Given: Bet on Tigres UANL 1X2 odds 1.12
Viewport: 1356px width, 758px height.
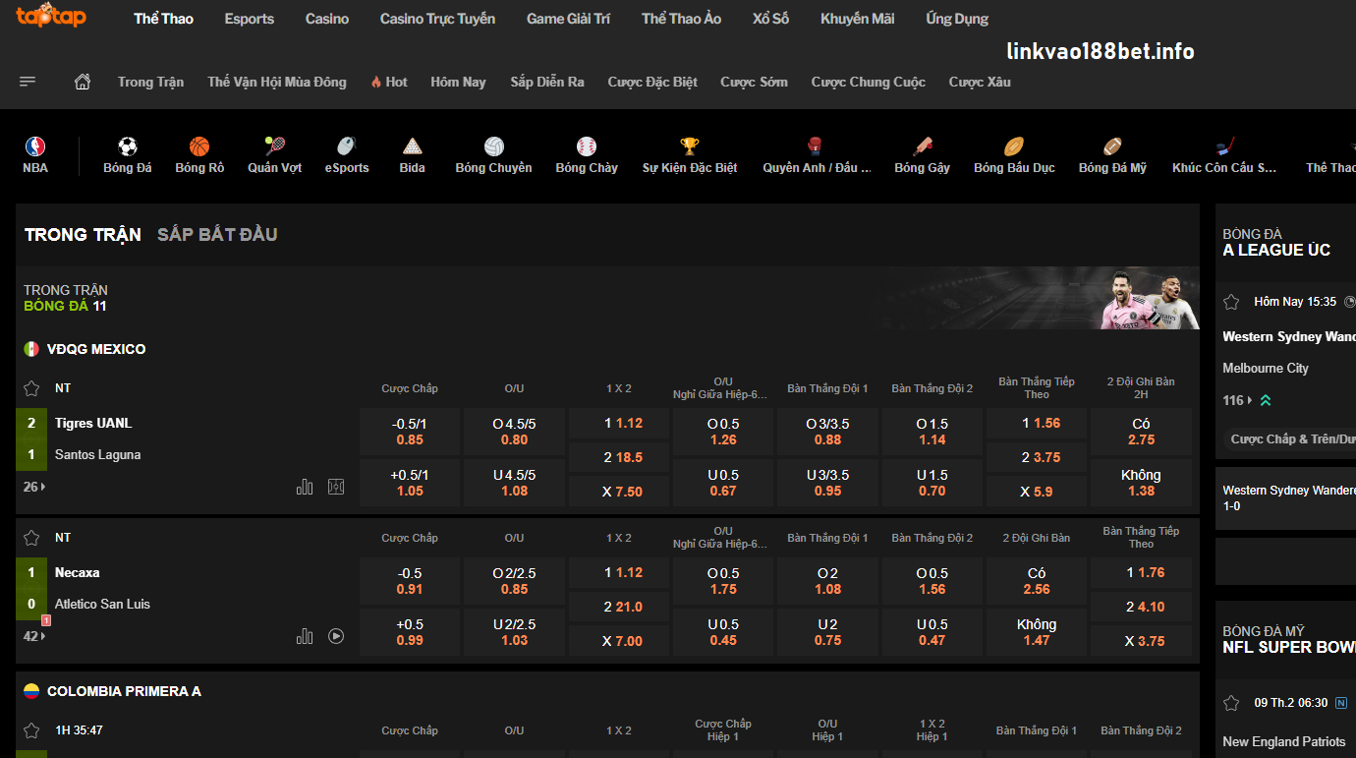Looking at the screenshot, I should (x=619, y=424).
